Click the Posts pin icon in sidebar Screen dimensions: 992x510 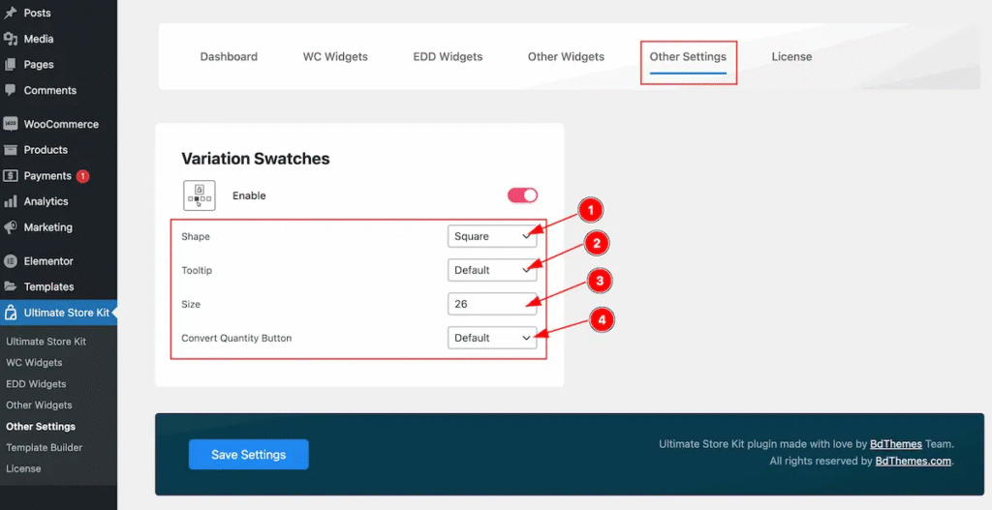pyautogui.click(x=10, y=13)
